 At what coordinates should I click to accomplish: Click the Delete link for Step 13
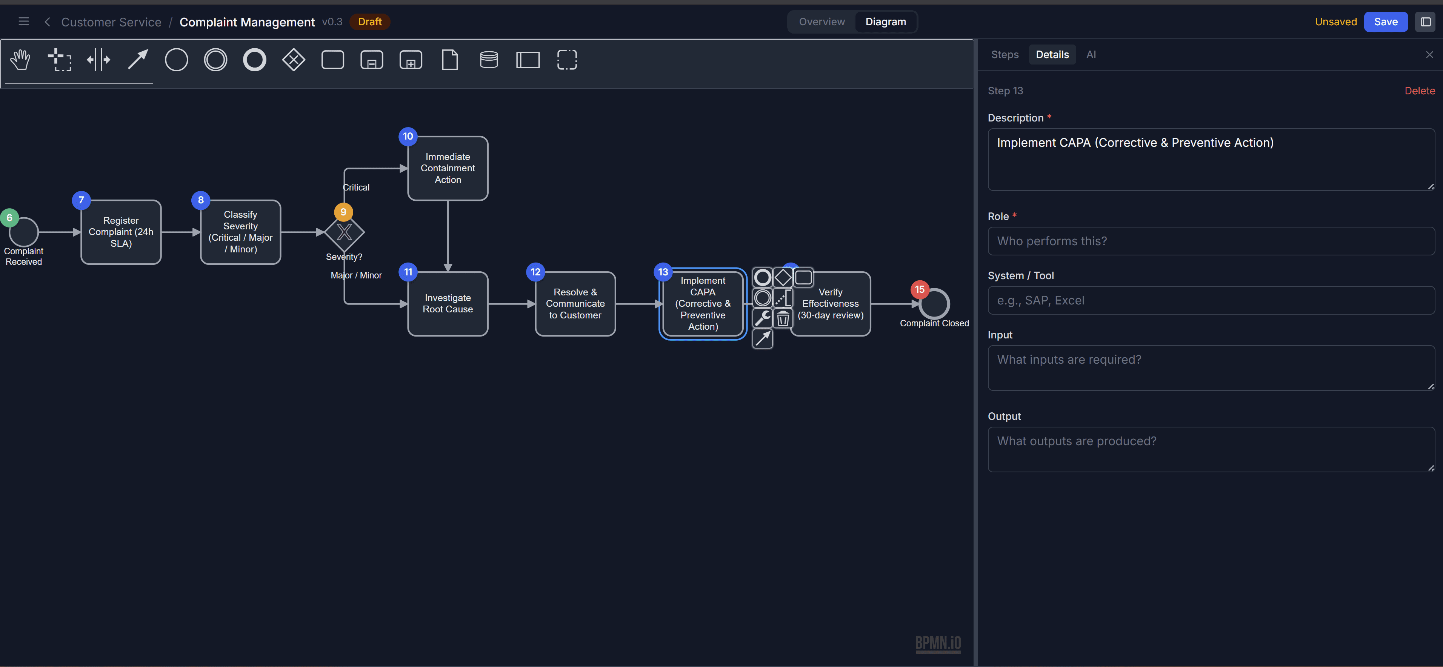click(1420, 90)
